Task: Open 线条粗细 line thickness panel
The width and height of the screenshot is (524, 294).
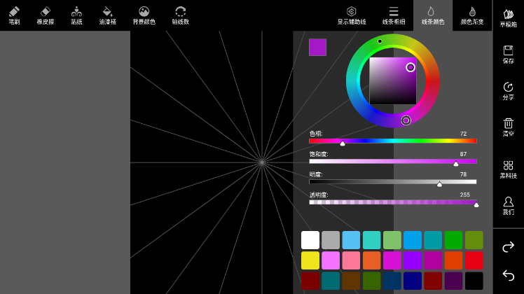Action: tap(394, 15)
